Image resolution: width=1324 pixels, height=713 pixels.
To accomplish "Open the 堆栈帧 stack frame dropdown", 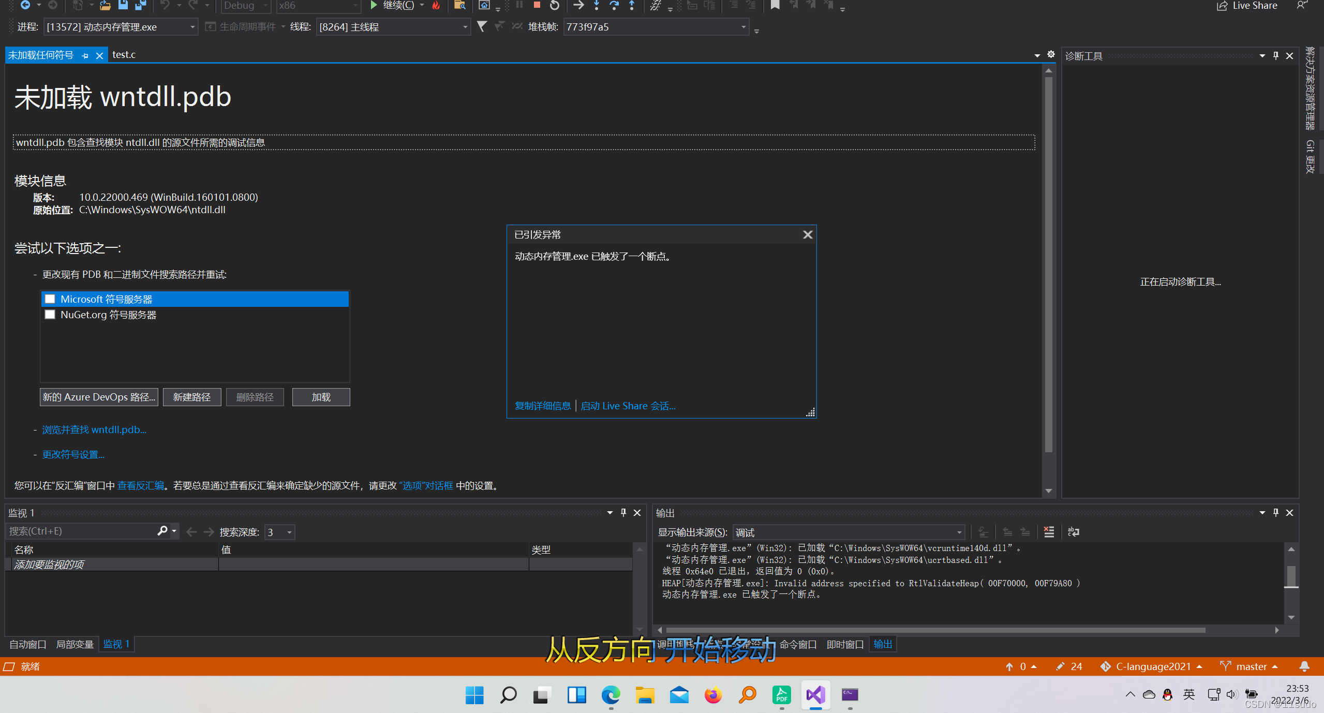I will click(743, 27).
